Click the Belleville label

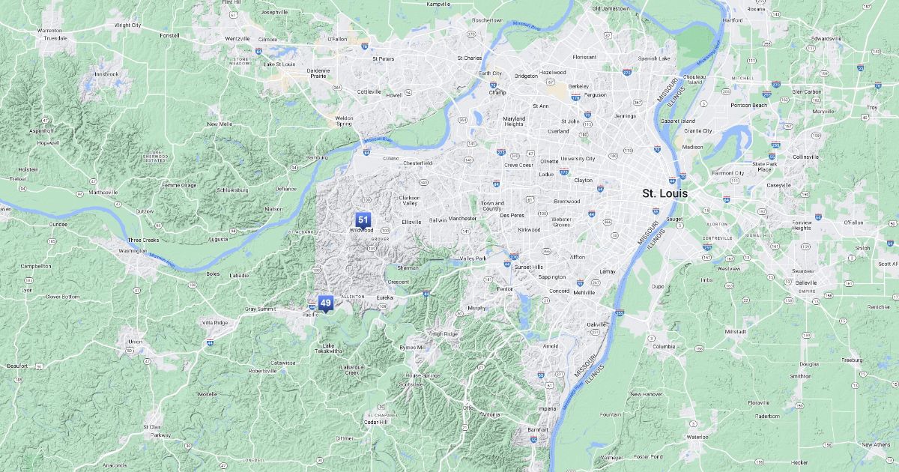click(805, 282)
